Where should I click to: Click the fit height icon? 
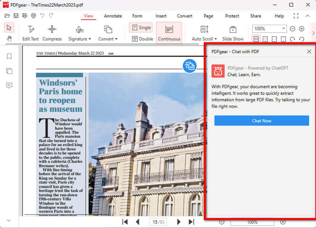pyautogui.click(x=283, y=39)
